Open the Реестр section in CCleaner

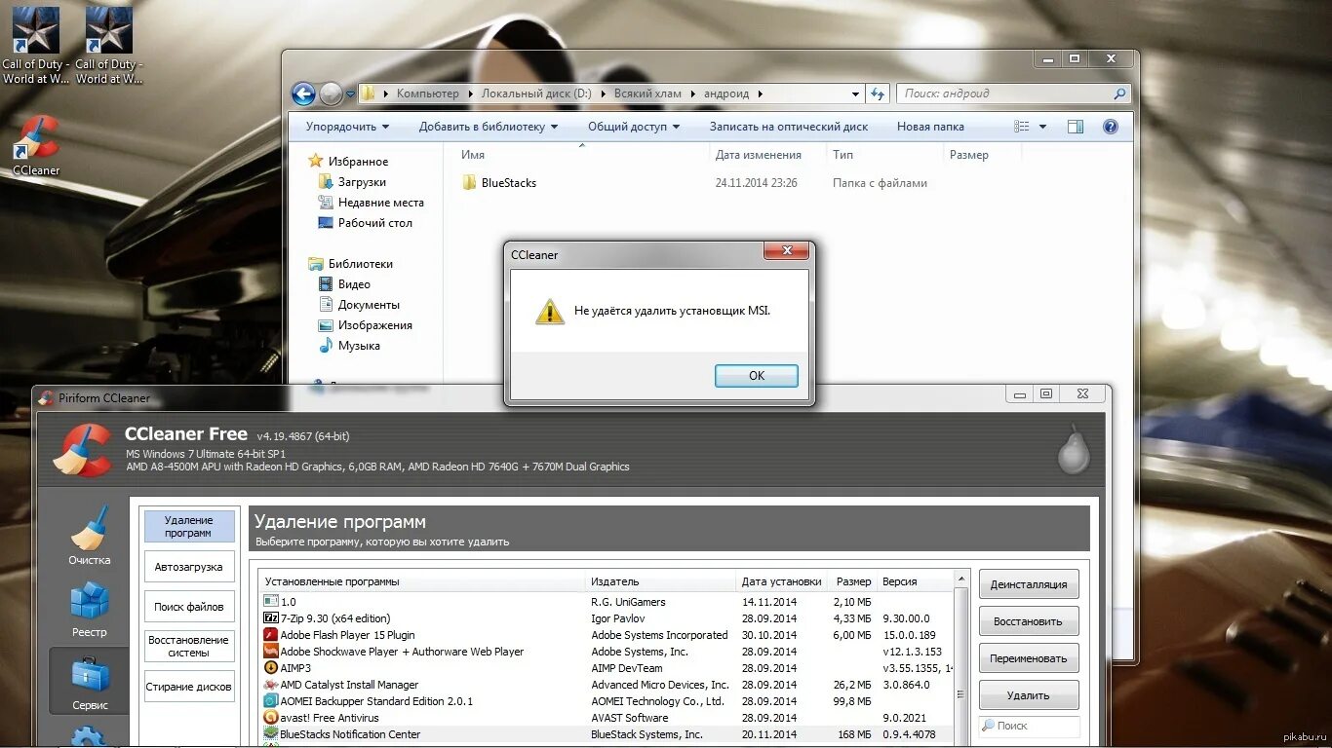pos(90,609)
